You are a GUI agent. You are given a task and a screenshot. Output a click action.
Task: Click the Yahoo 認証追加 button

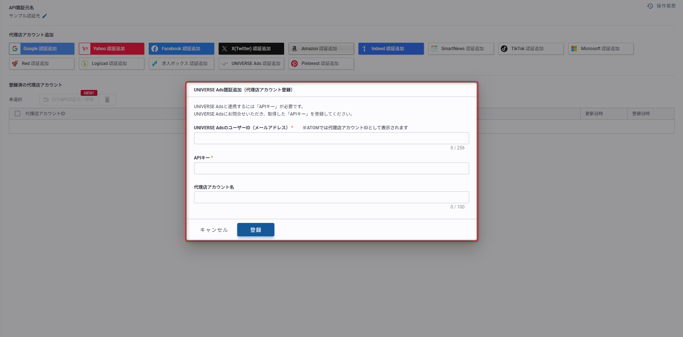pyautogui.click(x=112, y=49)
